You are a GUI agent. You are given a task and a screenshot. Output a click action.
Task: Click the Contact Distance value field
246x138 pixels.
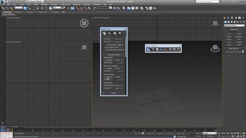point(118,85)
